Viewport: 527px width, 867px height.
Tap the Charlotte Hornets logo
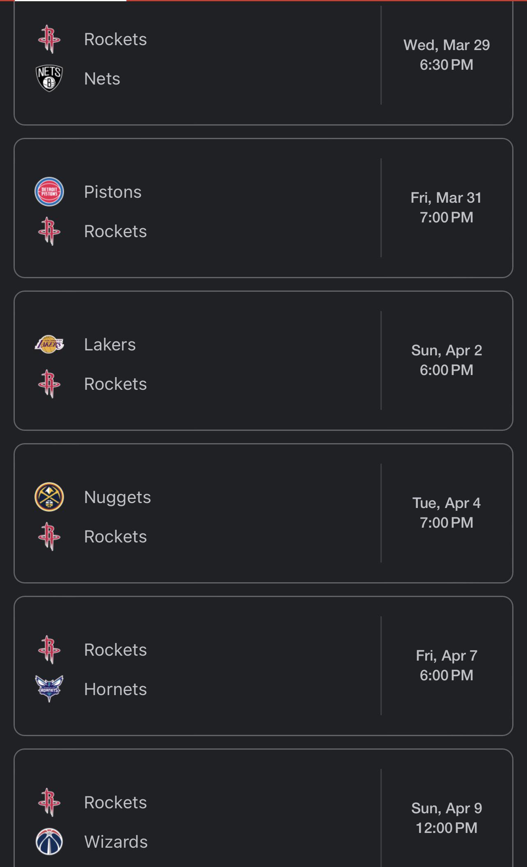(x=49, y=689)
